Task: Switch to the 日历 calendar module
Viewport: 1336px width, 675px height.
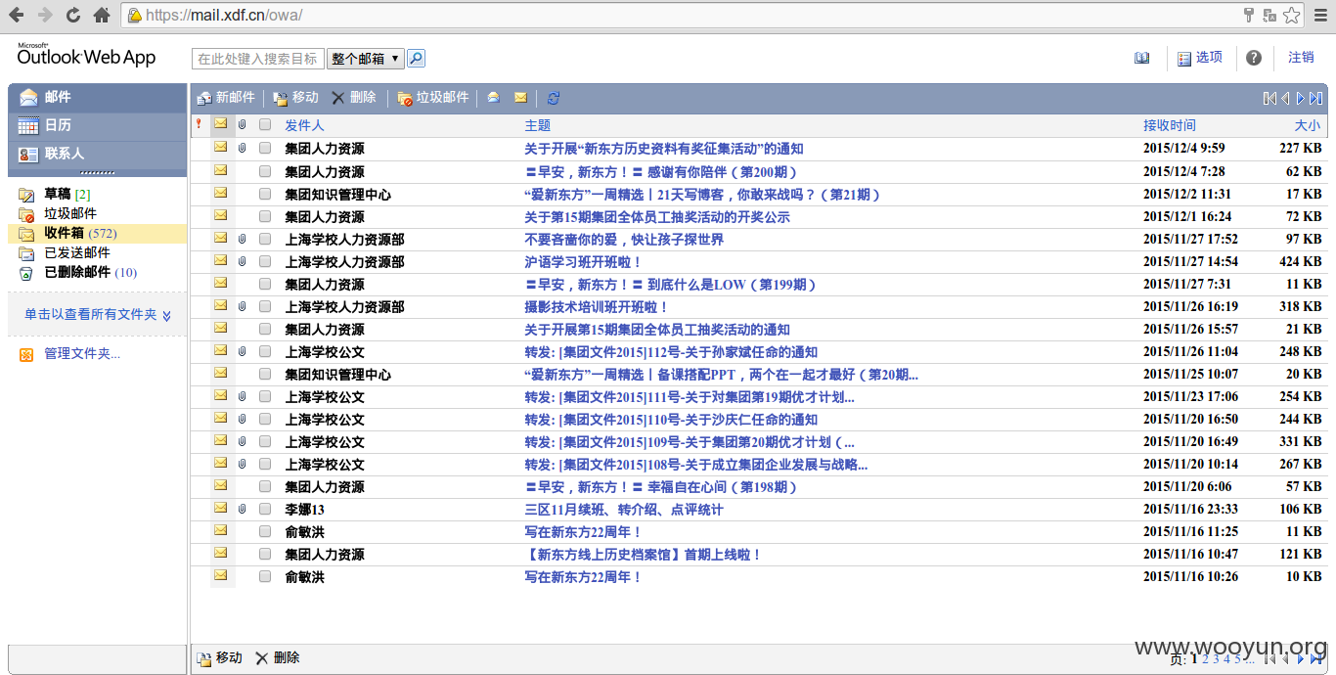Action: [97, 125]
